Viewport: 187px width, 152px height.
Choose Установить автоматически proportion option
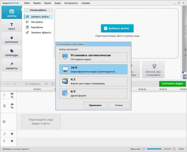[93, 57]
